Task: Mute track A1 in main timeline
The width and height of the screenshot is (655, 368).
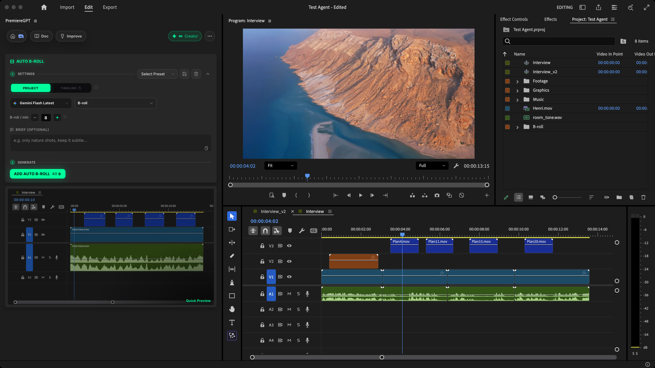Action: click(x=289, y=294)
